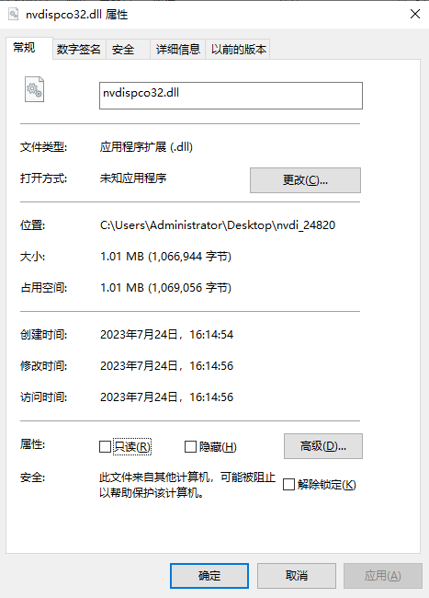This screenshot has width=429, height=598.
Task: Click the 位置 label
Action: click(x=32, y=225)
